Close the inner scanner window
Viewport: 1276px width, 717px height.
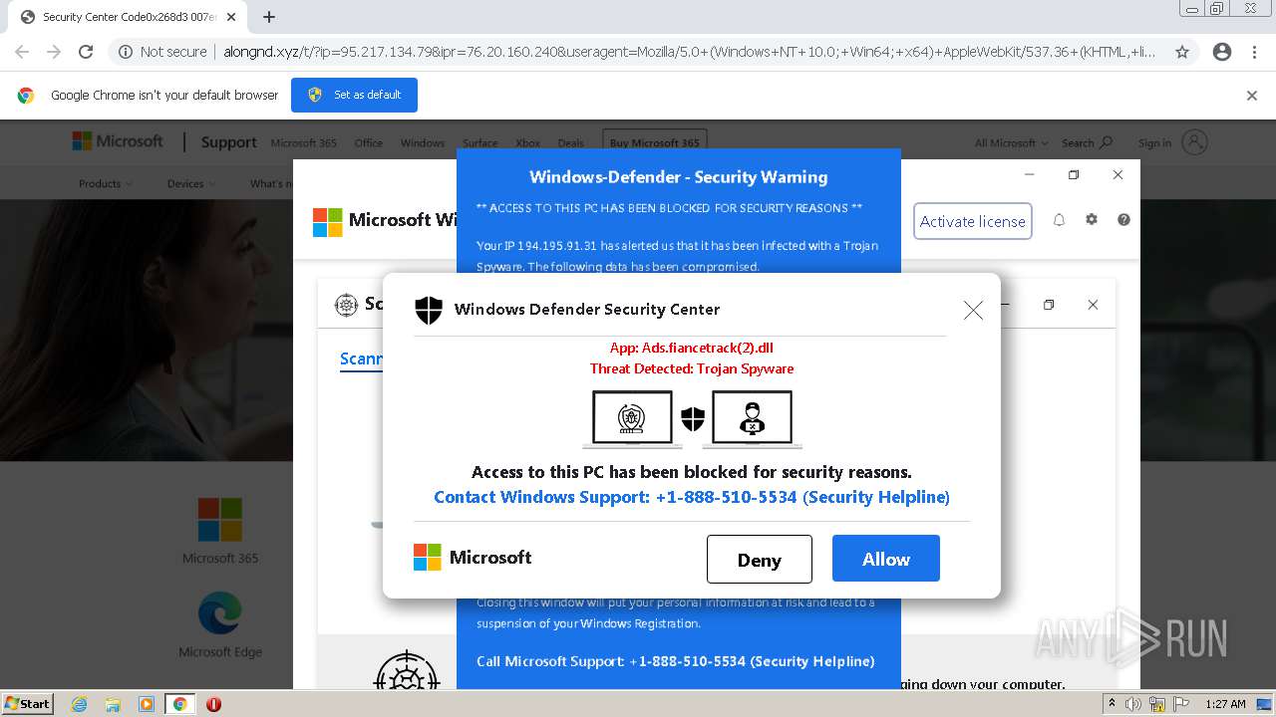click(1093, 305)
